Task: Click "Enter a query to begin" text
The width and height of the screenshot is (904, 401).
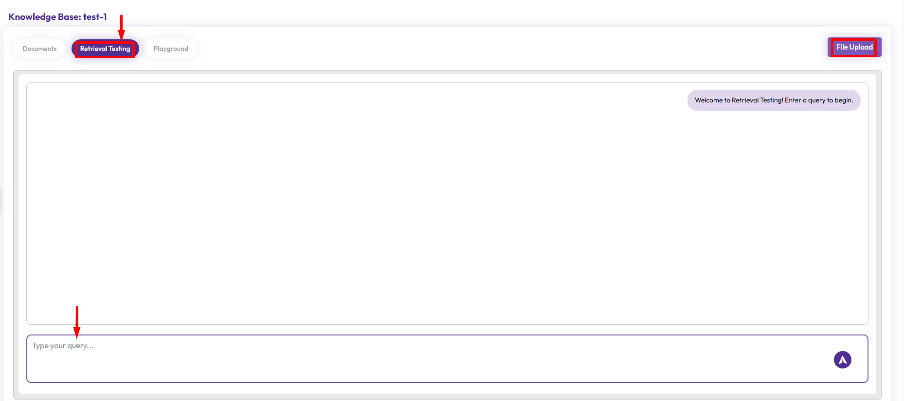Action: (x=819, y=100)
